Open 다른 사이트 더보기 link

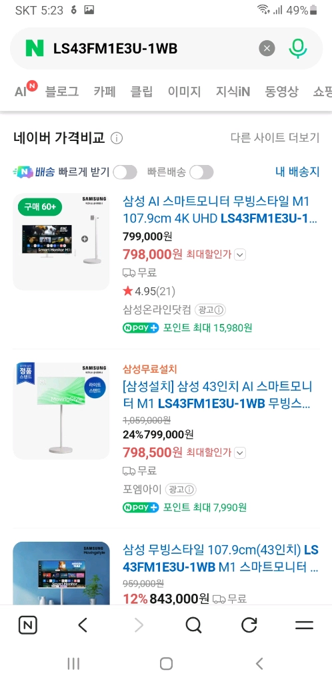tap(275, 138)
